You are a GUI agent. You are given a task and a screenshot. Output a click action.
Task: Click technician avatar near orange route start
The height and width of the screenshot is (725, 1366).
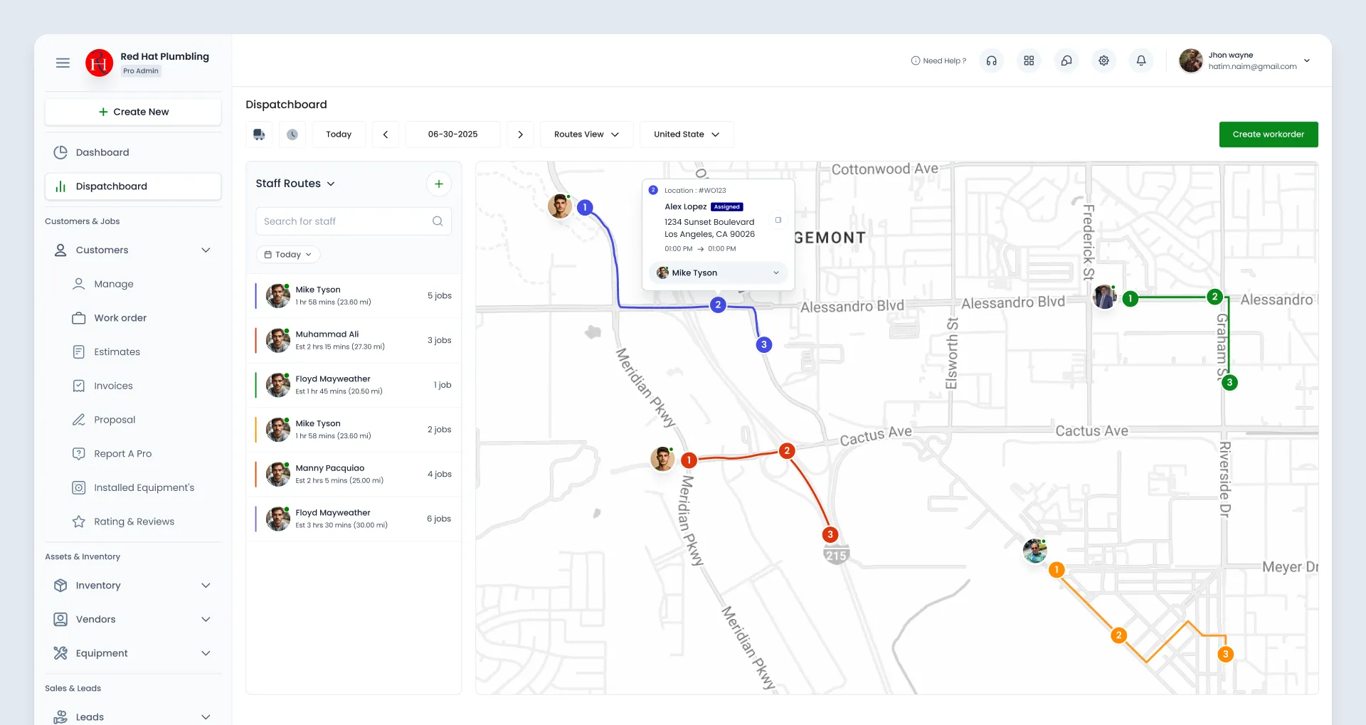click(x=1034, y=551)
